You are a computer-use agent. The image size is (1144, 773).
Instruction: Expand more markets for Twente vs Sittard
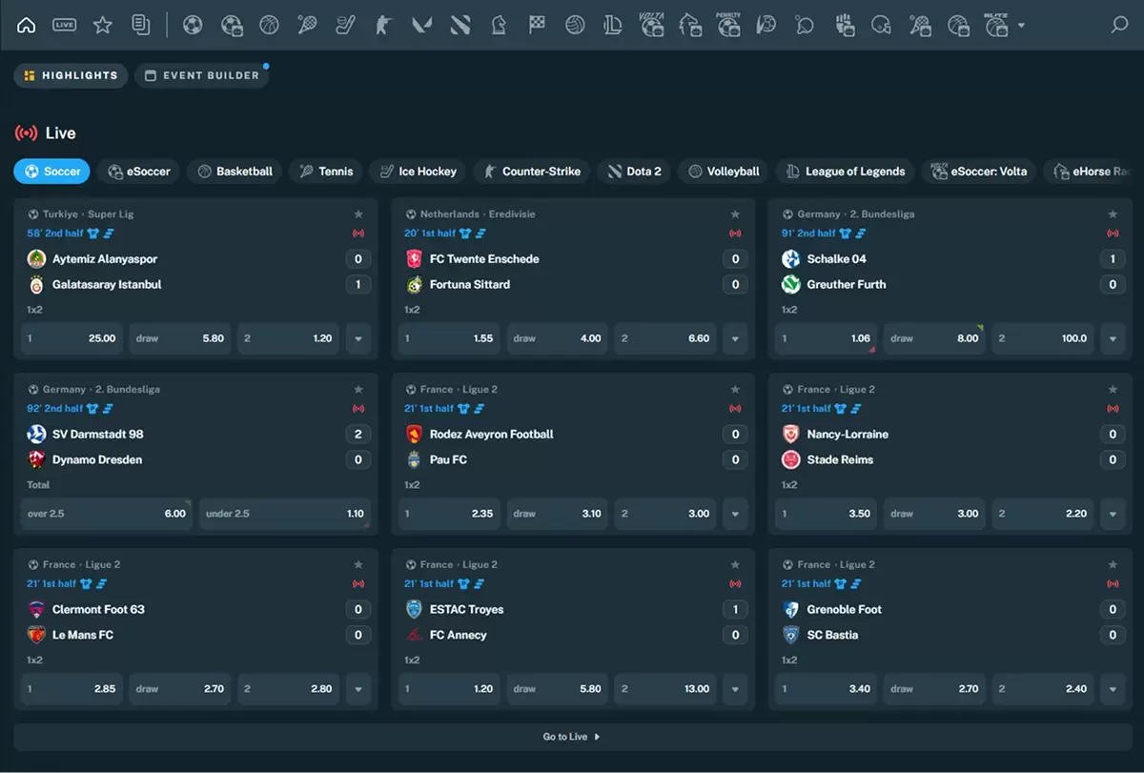click(x=735, y=338)
